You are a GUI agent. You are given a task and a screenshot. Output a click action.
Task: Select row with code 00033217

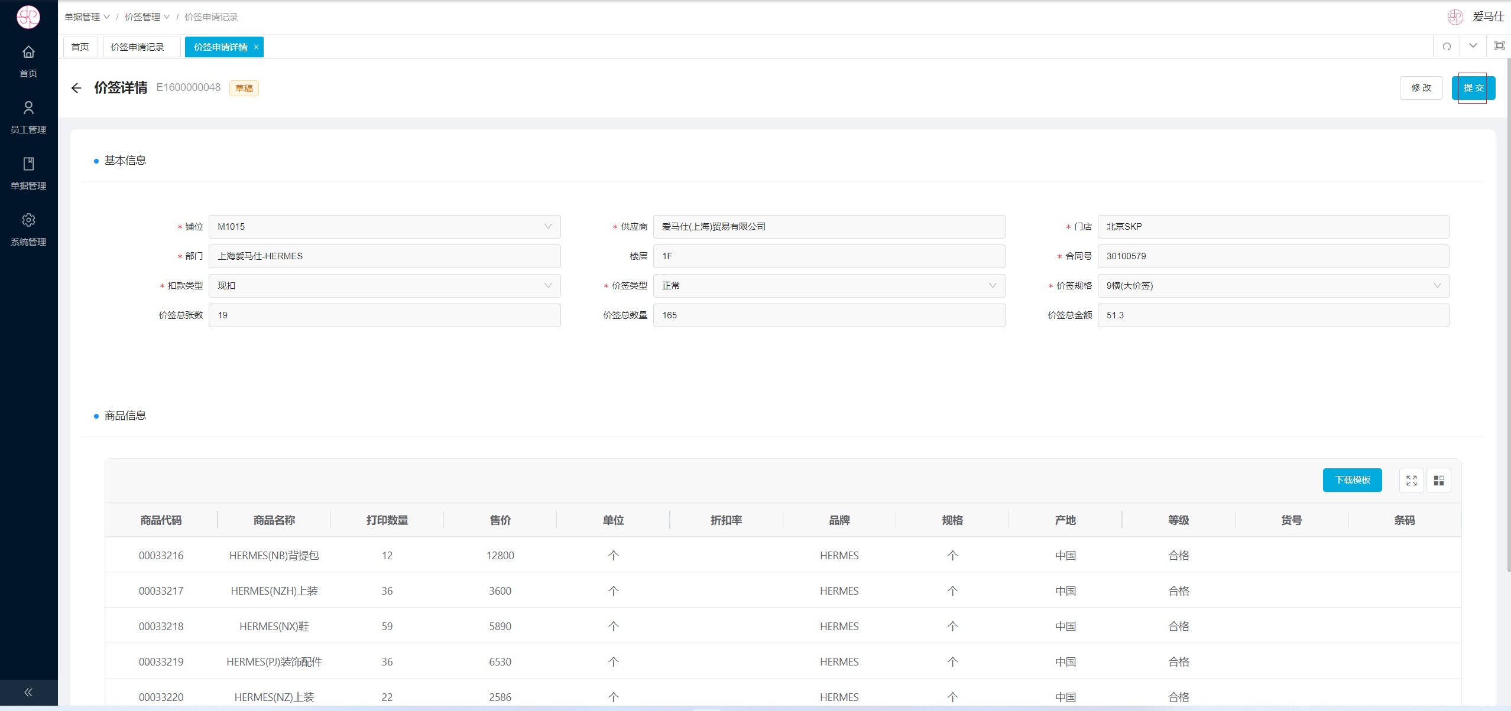click(783, 591)
